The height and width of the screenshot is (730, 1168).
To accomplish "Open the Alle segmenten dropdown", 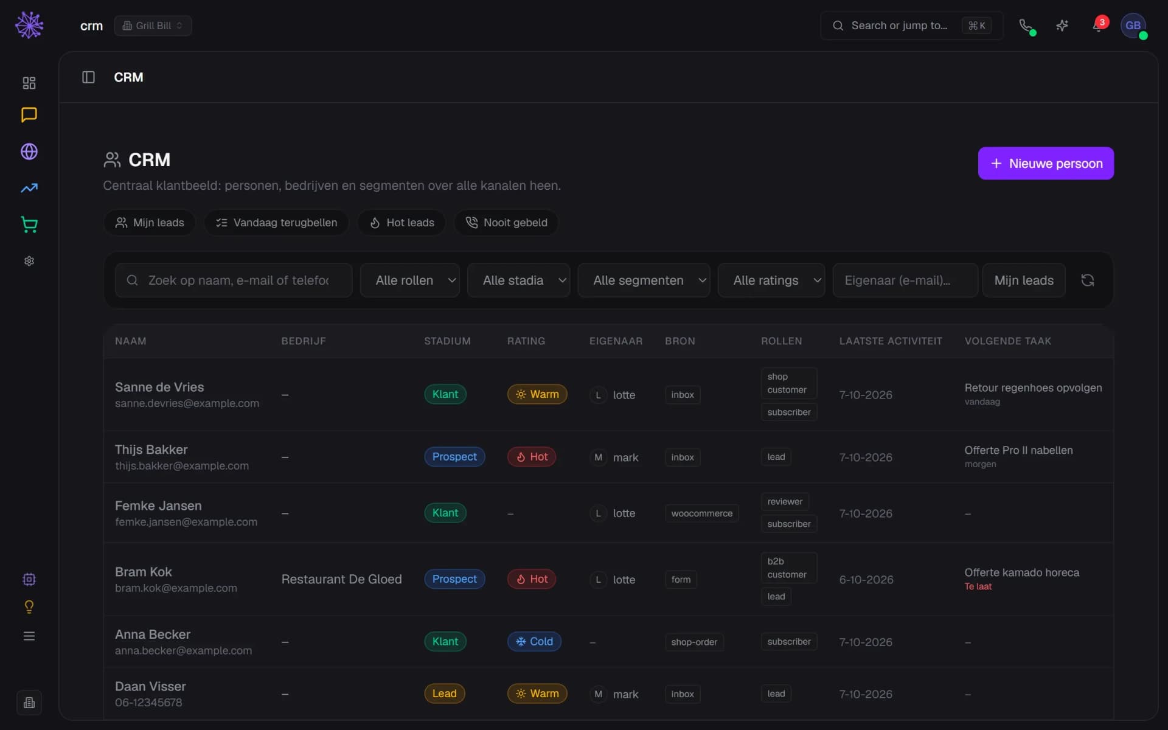I will [x=644, y=280].
